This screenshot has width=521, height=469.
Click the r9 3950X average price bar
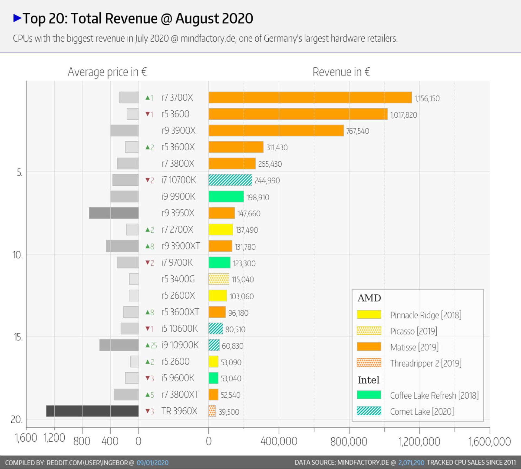(x=114, y=213)
